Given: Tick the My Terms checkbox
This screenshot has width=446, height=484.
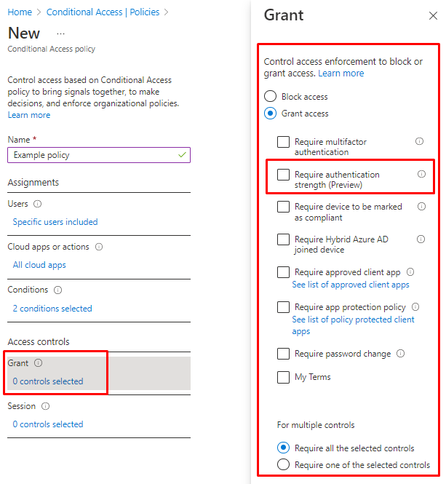Looking at the screenshot, I should click(283, 377).
